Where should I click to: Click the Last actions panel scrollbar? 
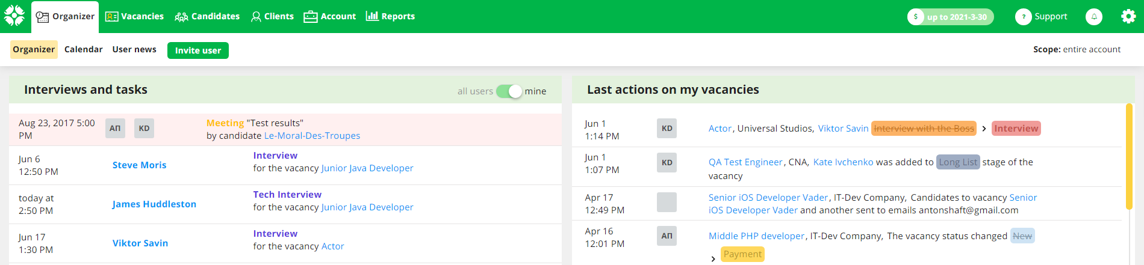pyautogui.click(x=1128, y=156)
